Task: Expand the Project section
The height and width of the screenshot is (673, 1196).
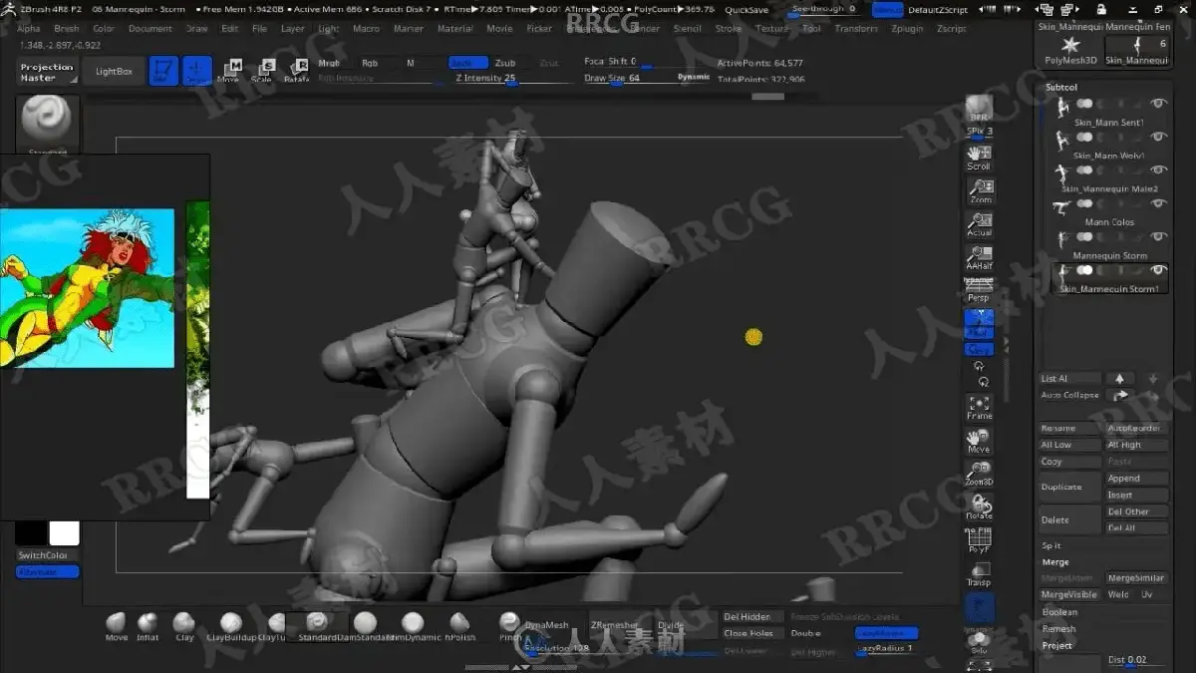Action: tap(1056, 646)
